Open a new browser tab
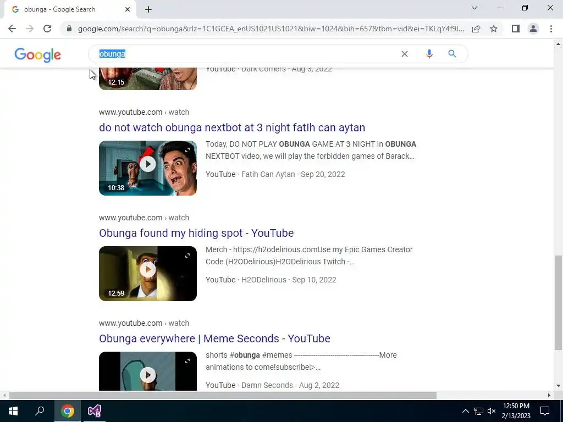 (148, 9)
